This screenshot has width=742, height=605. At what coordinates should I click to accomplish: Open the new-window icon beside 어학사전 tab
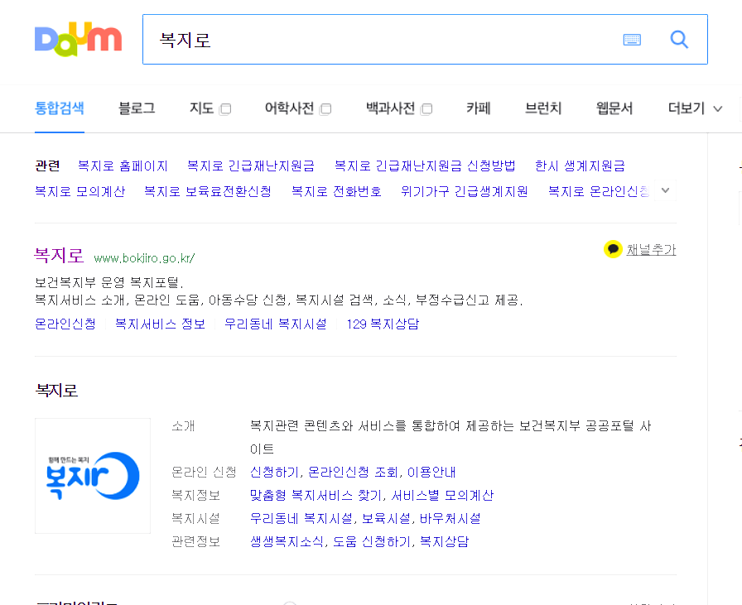pyautogui.click(x=325, y=108)
